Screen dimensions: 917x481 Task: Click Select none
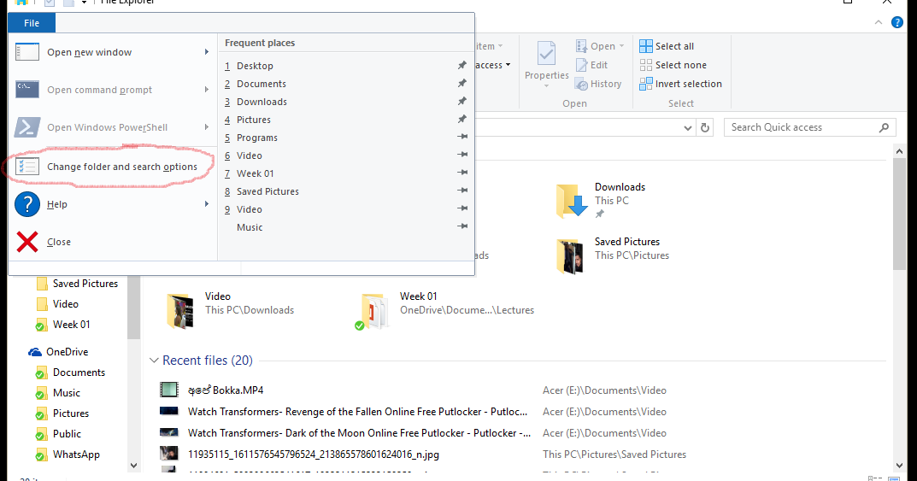(673, 65)
